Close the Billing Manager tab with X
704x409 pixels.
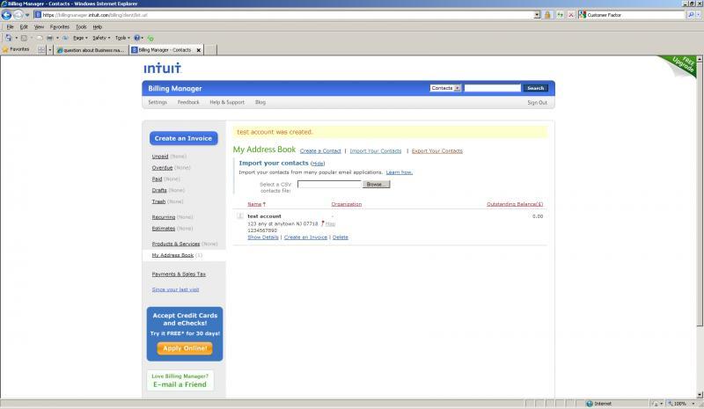[x=199, y=50]
